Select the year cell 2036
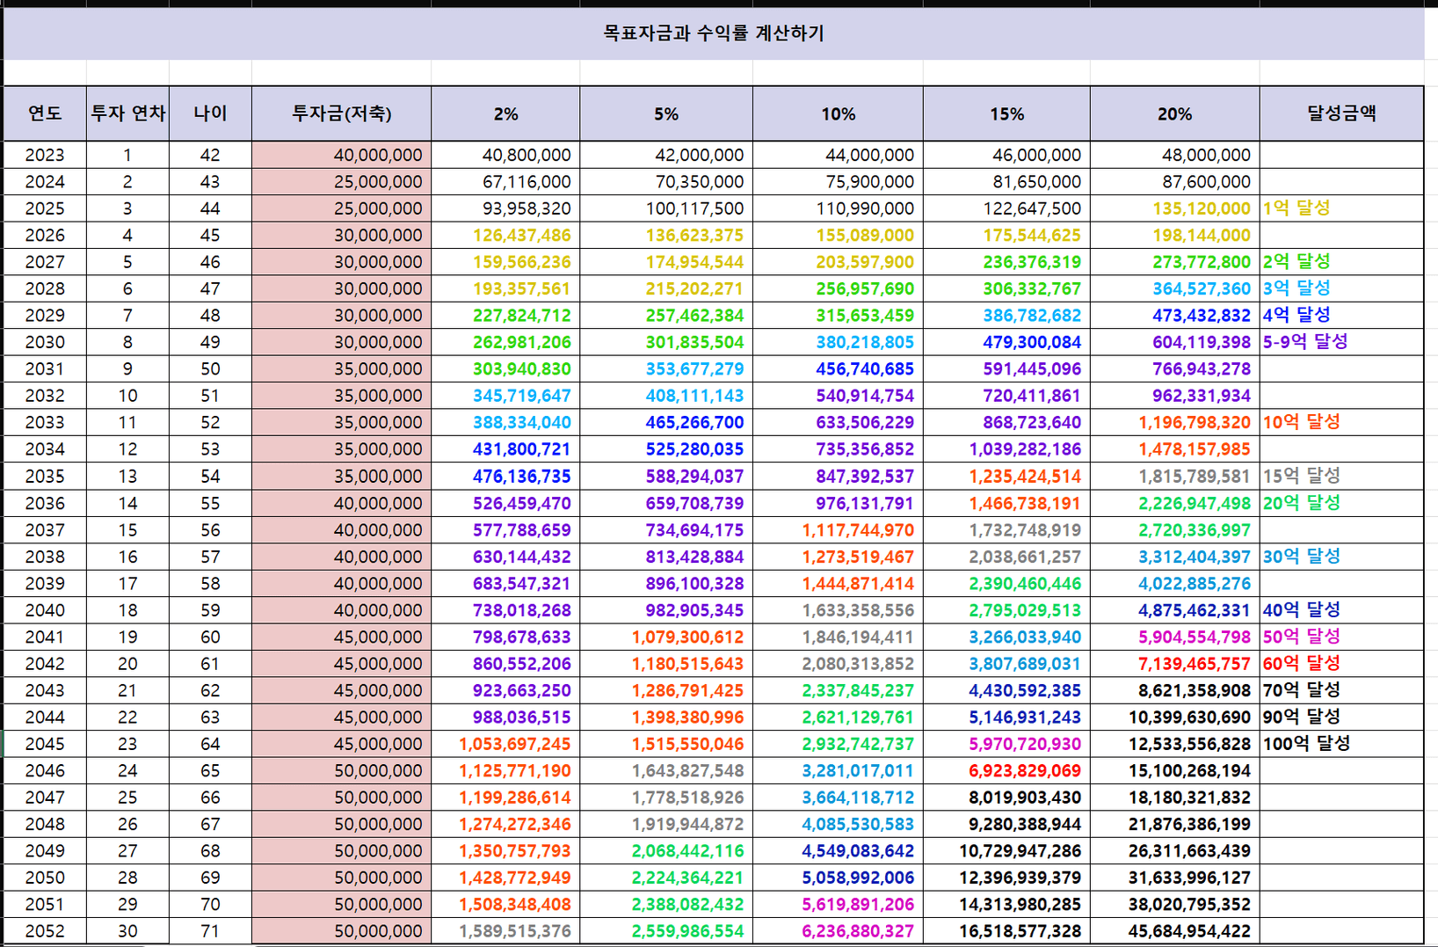This screenshot has width=1438, height=947. [45, 503]
